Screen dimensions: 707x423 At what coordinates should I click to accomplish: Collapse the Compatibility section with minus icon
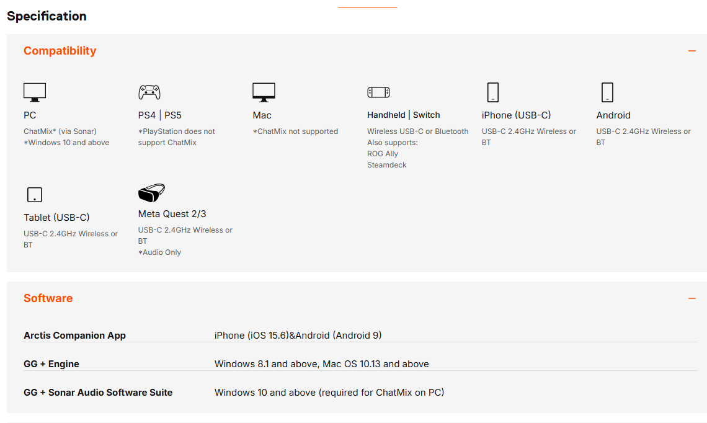[692, 51]
